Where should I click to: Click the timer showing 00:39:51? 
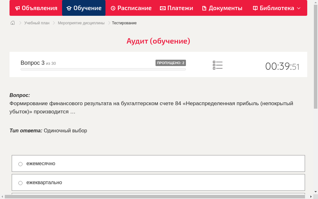tap(283, 66)
